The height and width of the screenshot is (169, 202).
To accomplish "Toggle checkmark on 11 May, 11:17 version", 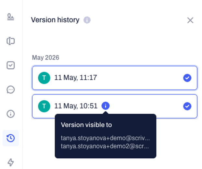I will pyautogui.click(x=187, y=78).
